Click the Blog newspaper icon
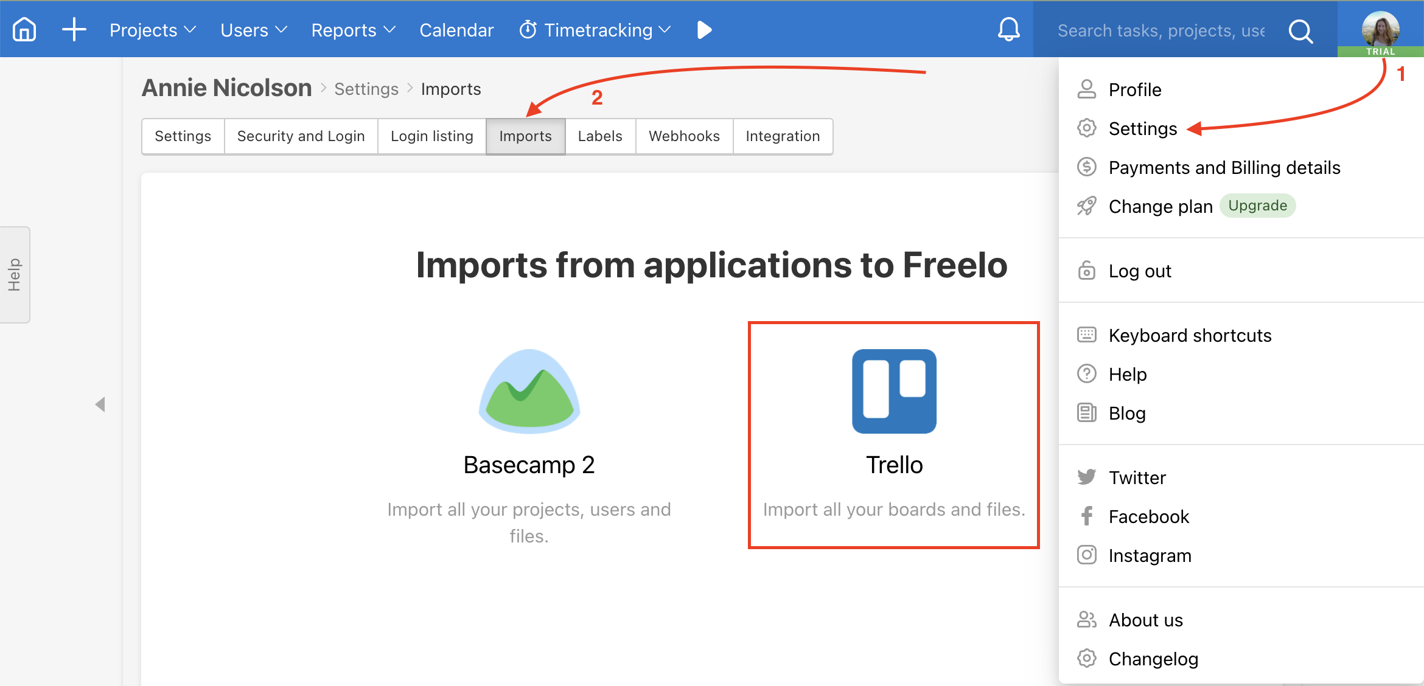The width and height of the screenshot is (1424, 686). [x=1086, y=413]
